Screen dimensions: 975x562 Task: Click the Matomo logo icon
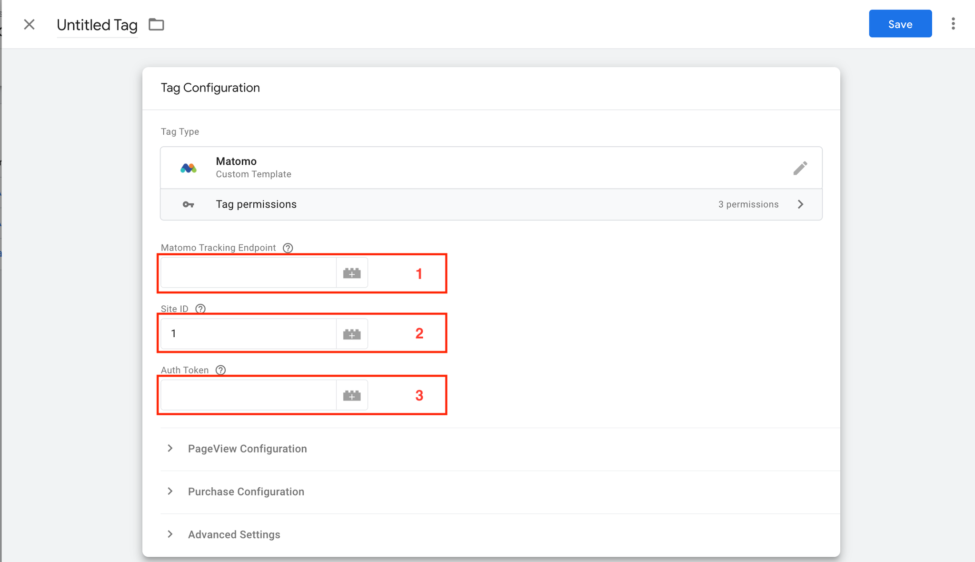(189, 168)
